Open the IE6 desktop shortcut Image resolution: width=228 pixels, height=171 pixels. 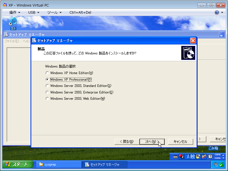(x=13, y=23)
